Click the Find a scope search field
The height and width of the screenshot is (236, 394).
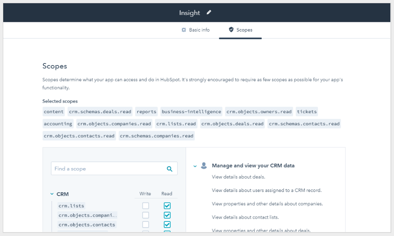click(109, 168)
